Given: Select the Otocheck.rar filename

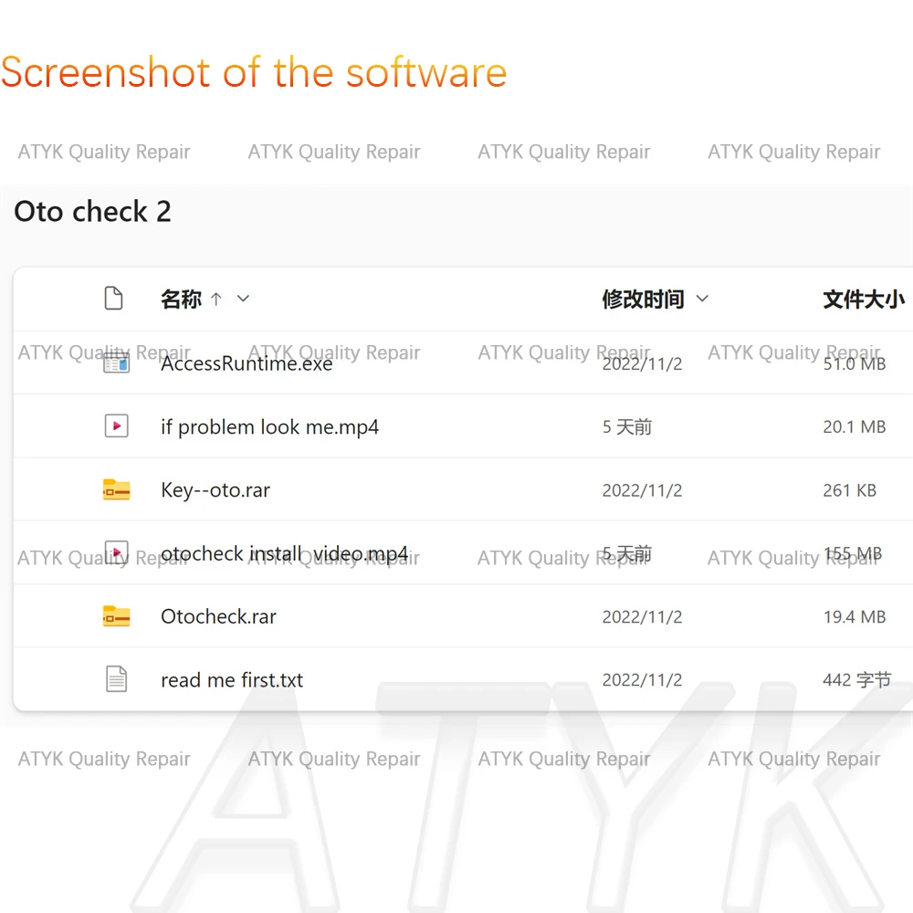Looking at the screenshot, I should tap(218, 616).
